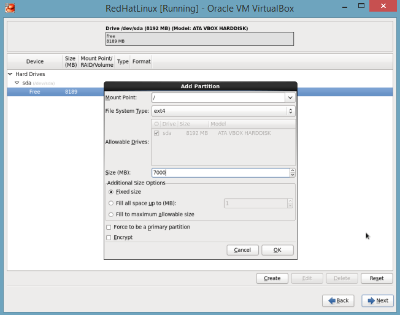
Task: Click the Model column header in Allowable Drives
Action: point(252,124)
